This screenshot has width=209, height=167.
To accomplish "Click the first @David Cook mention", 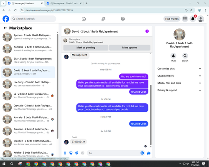I will point(139,92).
